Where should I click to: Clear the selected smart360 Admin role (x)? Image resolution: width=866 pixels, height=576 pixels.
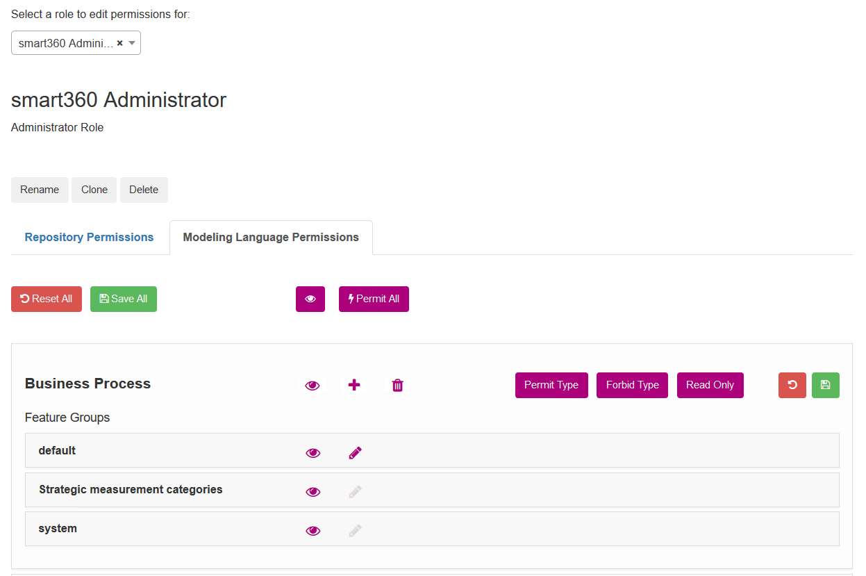[119, 43]
